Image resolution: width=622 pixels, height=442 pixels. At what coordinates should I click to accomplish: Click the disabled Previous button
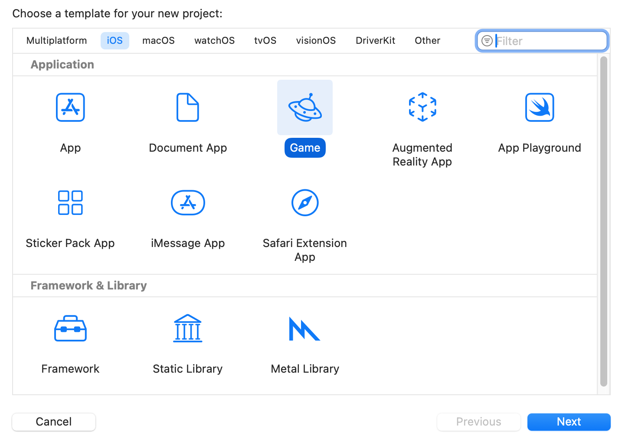click(x=478, y=422)
